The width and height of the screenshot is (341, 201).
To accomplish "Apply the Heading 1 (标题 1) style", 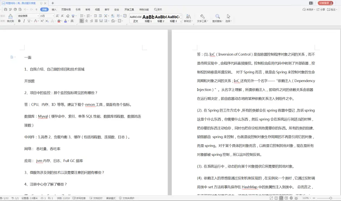I will click(148, 18).
